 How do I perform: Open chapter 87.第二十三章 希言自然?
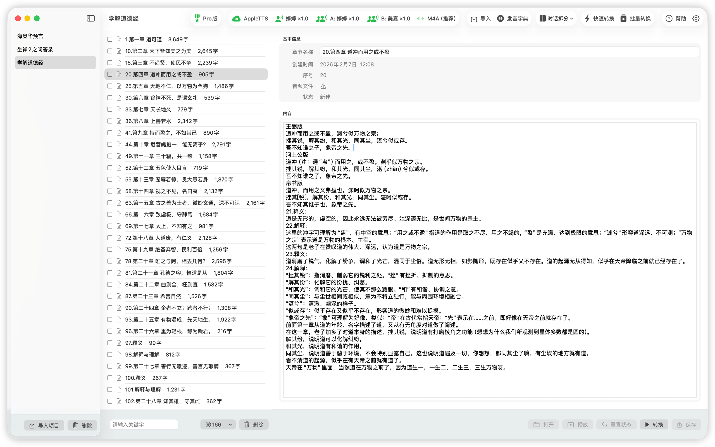(186, 296)
